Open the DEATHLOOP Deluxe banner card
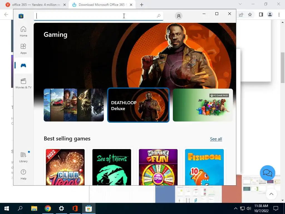285x214 pixels. point(138,105)
